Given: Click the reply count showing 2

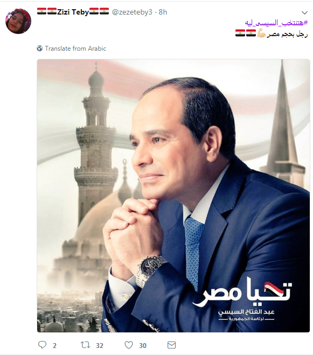Looking at the screenshot, I should pyautogui.click(x=55, y=346).
